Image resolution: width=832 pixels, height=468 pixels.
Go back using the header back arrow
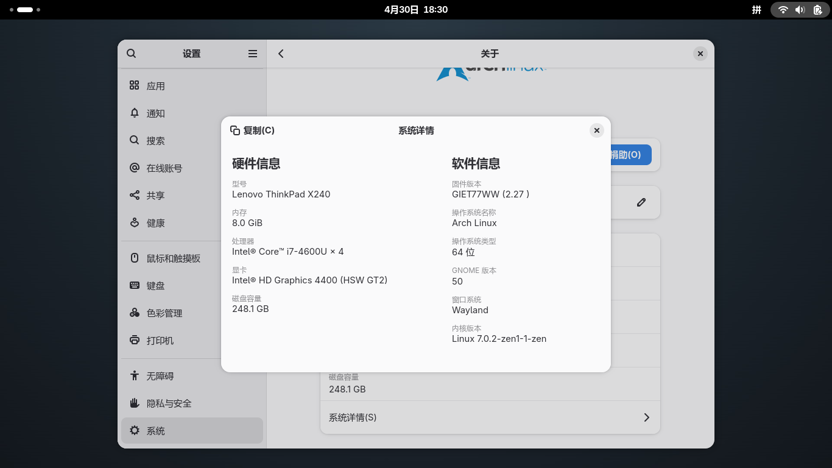click(281, 54)
